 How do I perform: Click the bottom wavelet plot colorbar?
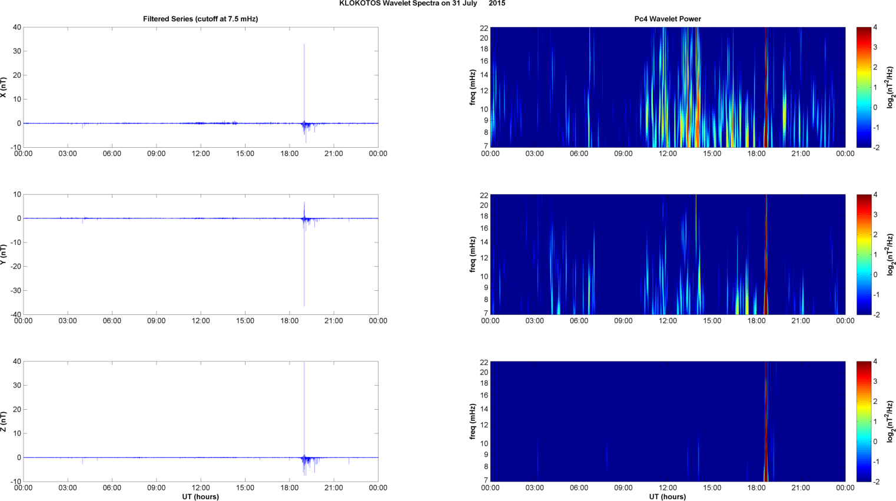coord(863,422)
